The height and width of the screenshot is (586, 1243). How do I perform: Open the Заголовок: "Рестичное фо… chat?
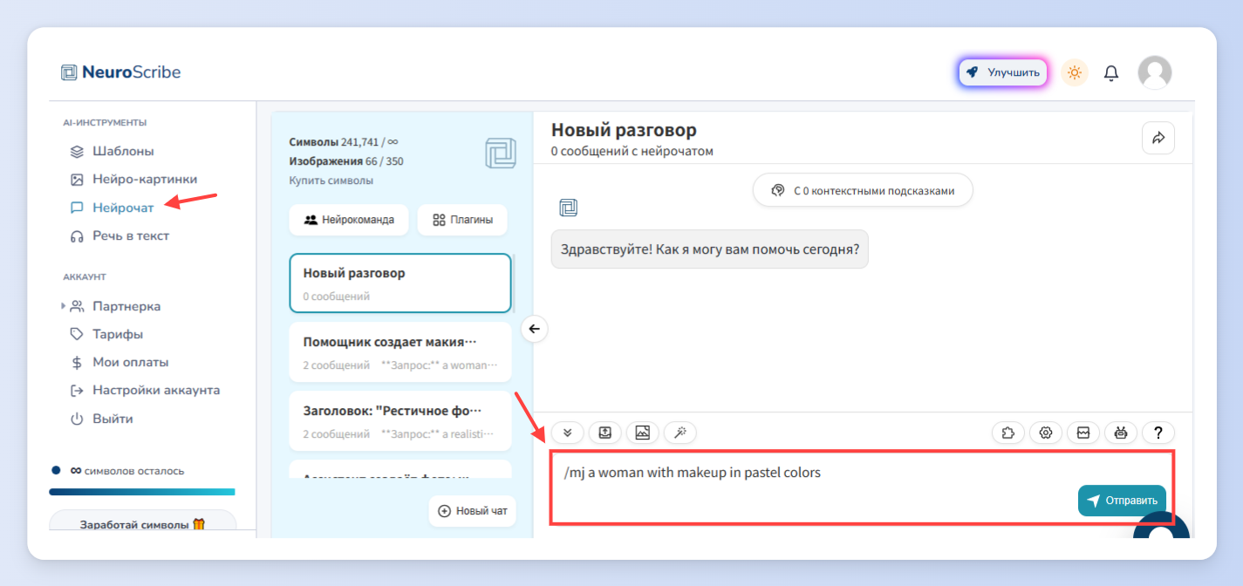[x=400, y=420]
